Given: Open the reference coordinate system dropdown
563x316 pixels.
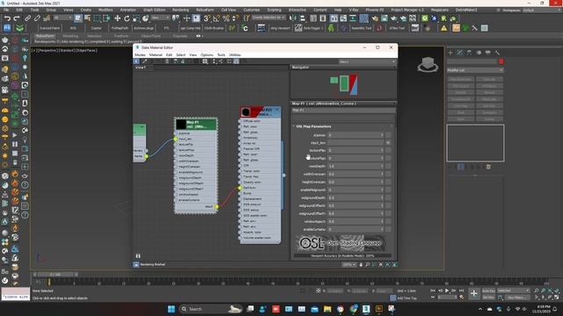Looking at the screenshot, I should point(160,18).
